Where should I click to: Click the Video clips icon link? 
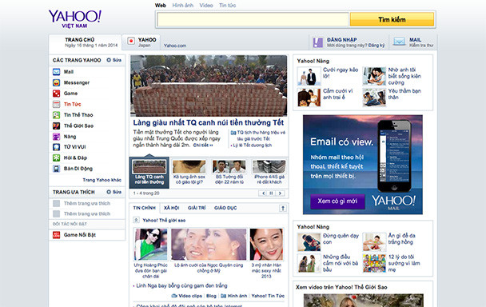pos(174,296)
